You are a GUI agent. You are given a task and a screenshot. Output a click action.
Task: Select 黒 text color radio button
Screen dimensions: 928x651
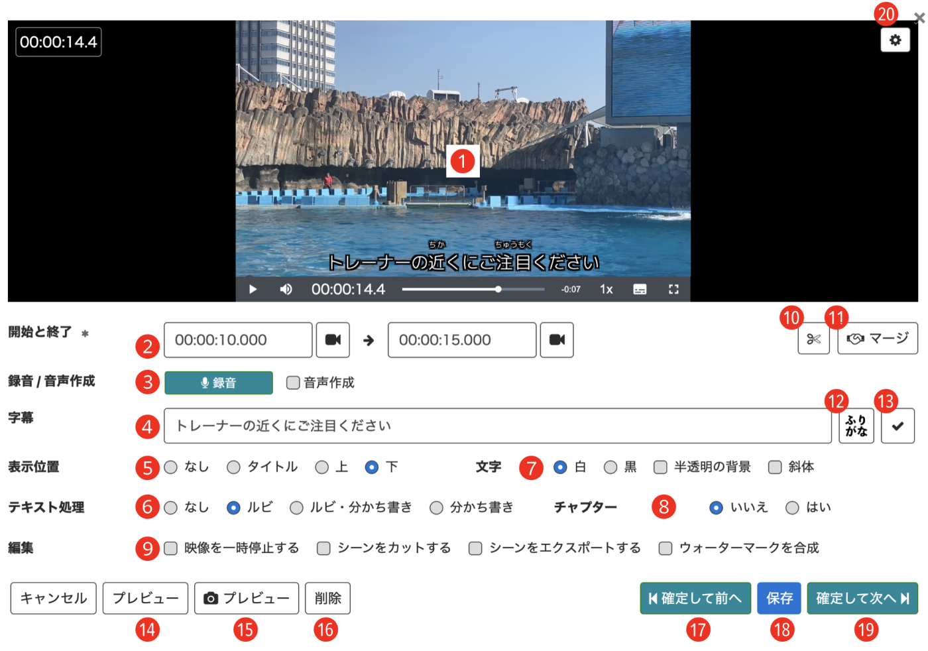point(610,467)
